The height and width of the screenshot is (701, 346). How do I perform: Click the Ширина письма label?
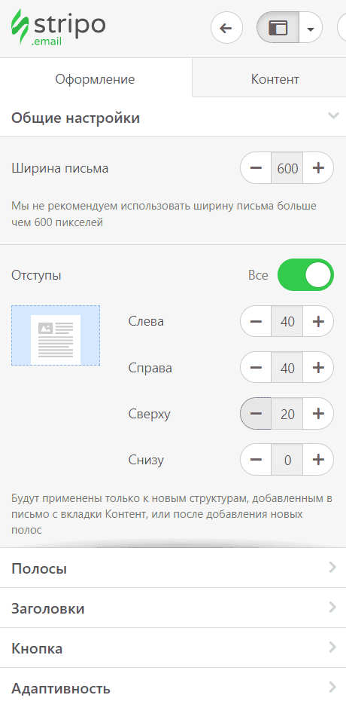pyautogui.click(x=59, y=169)
